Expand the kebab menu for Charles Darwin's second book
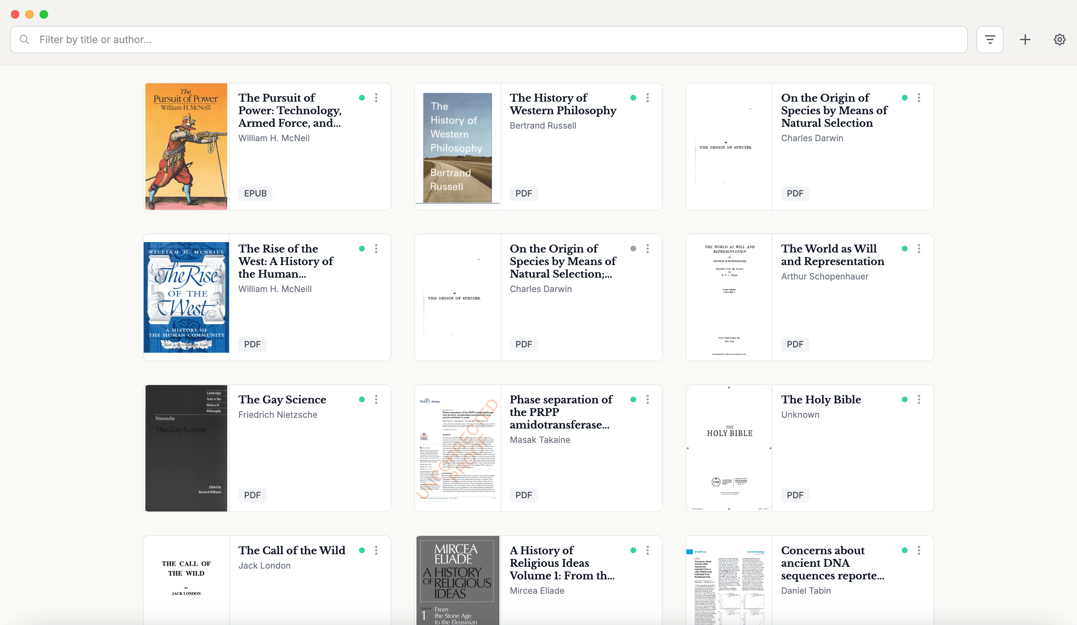1077x625 pixels. click(648, 248)
